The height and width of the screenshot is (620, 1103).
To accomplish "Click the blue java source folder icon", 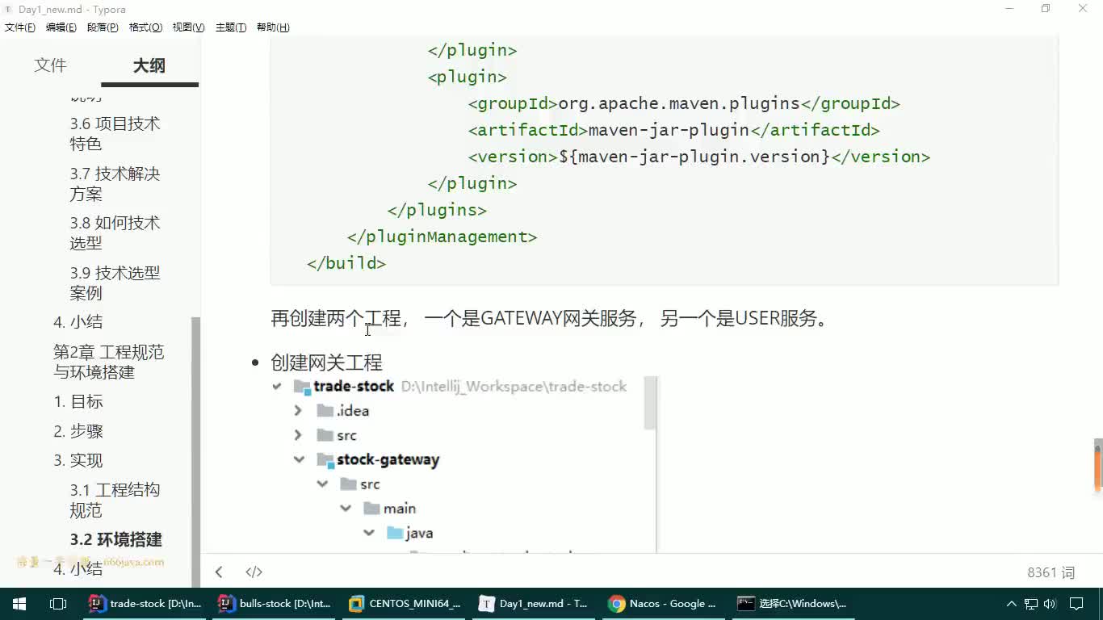I will click(395, 533).
